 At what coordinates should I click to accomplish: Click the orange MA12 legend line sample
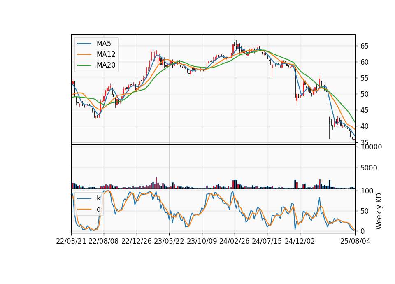point(84,54)
